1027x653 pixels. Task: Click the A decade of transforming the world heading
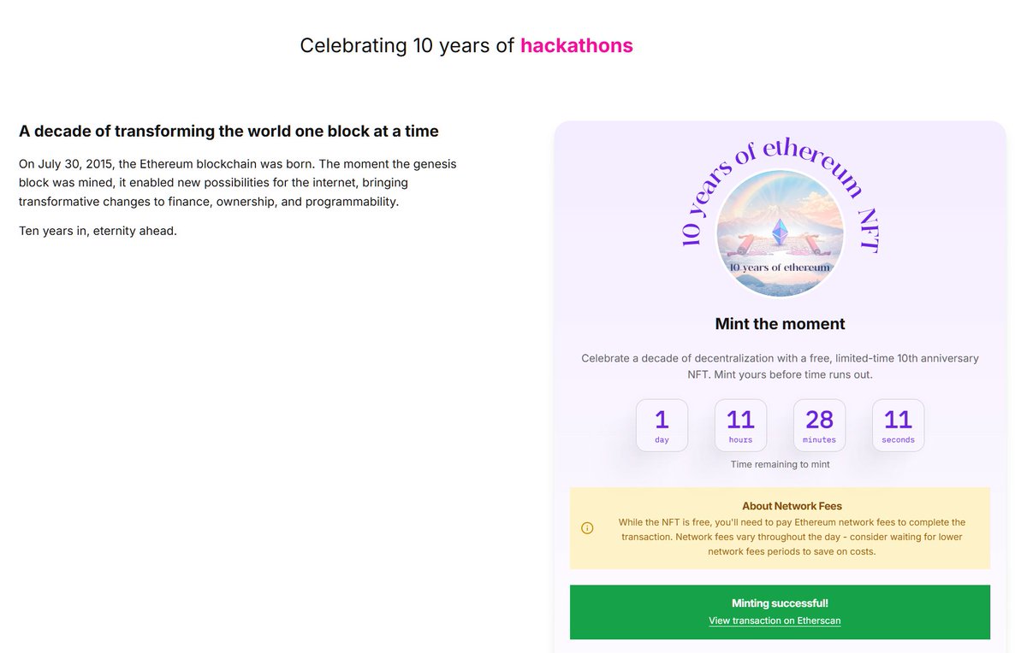[x=229, y=131]
